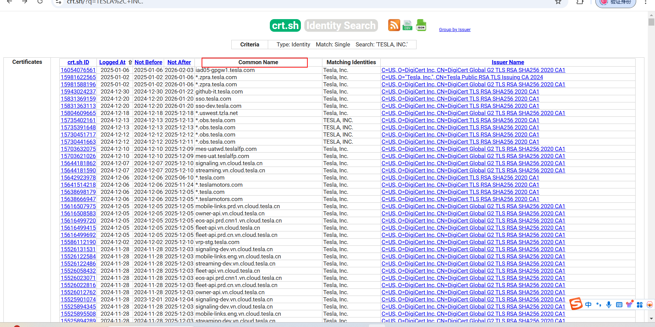Select the Common Name column header

tap(258, 62)
